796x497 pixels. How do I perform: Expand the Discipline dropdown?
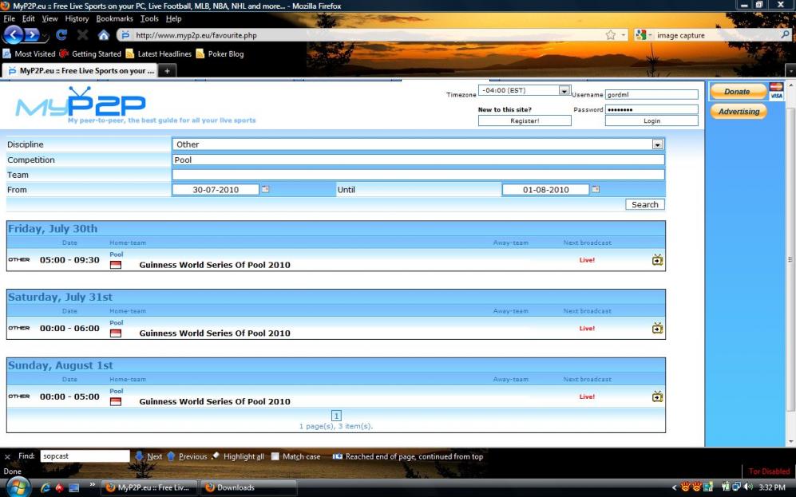click(658, 144)
